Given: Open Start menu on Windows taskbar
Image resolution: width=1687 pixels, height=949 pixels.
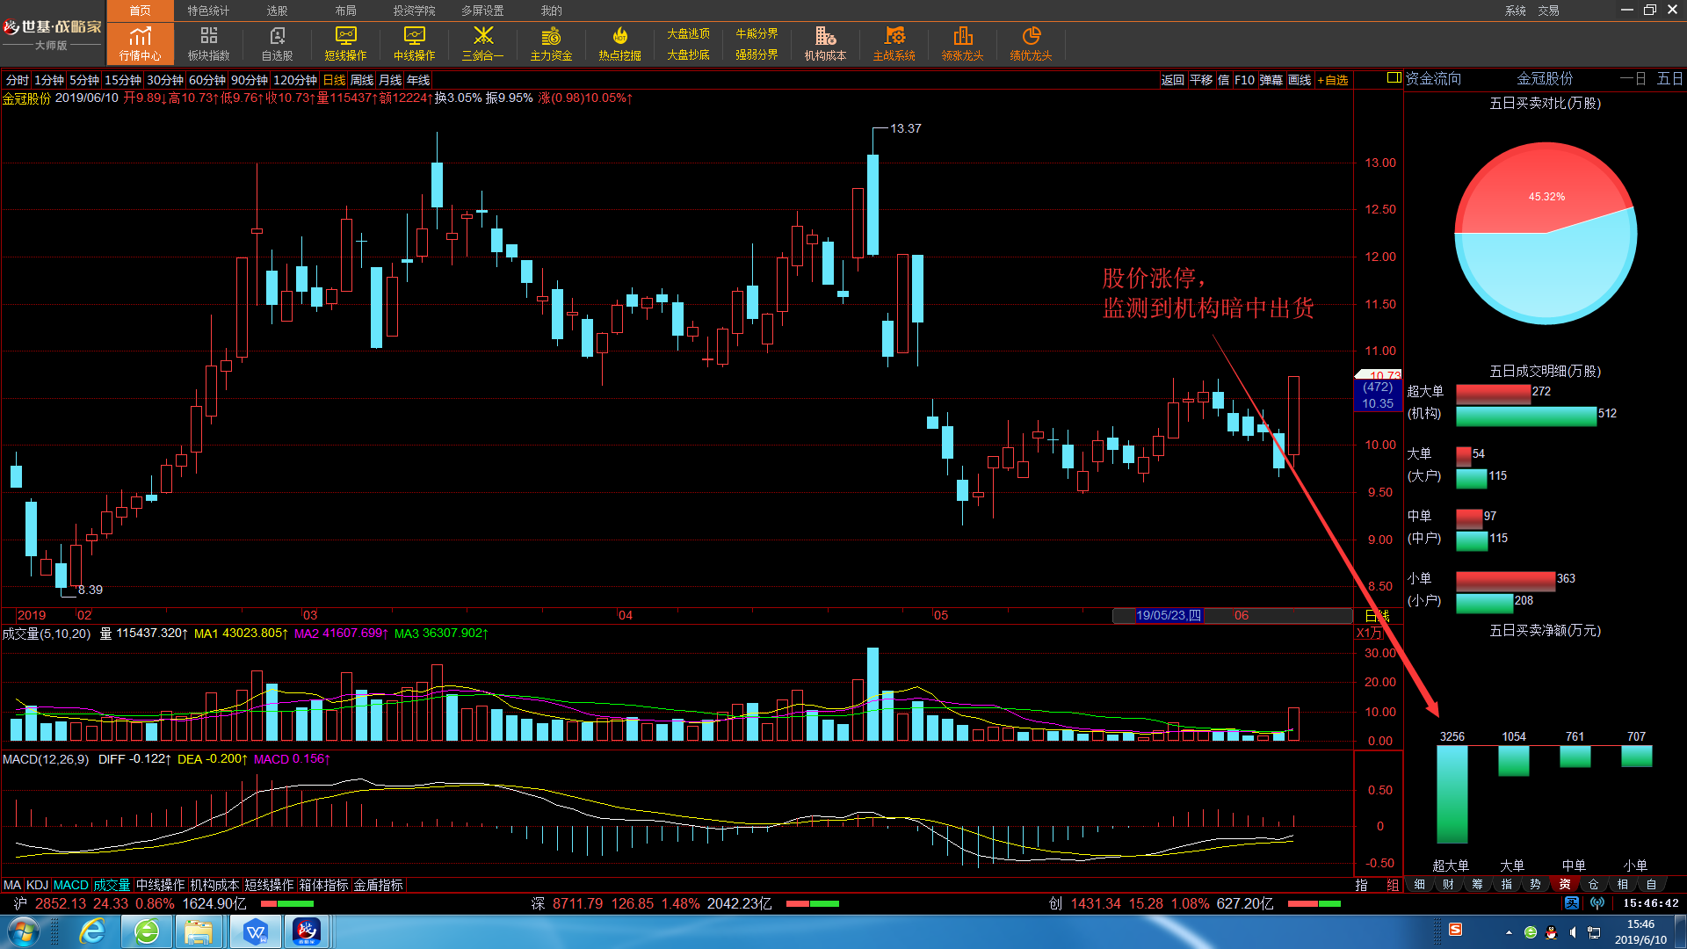Looking at the screenshot, I should 23,931.
